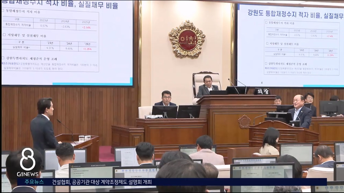The image size is (344, 193).
Task: Click the page number 4 on right slide
Action: click(262, 82)
